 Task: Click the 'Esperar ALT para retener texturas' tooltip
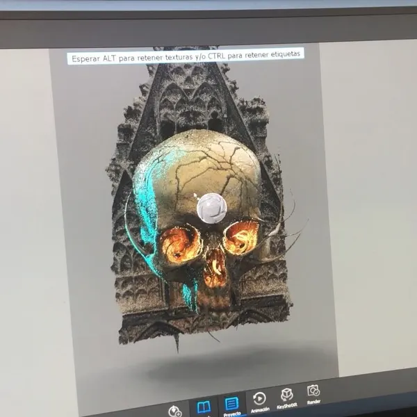[x=186, y=56]
